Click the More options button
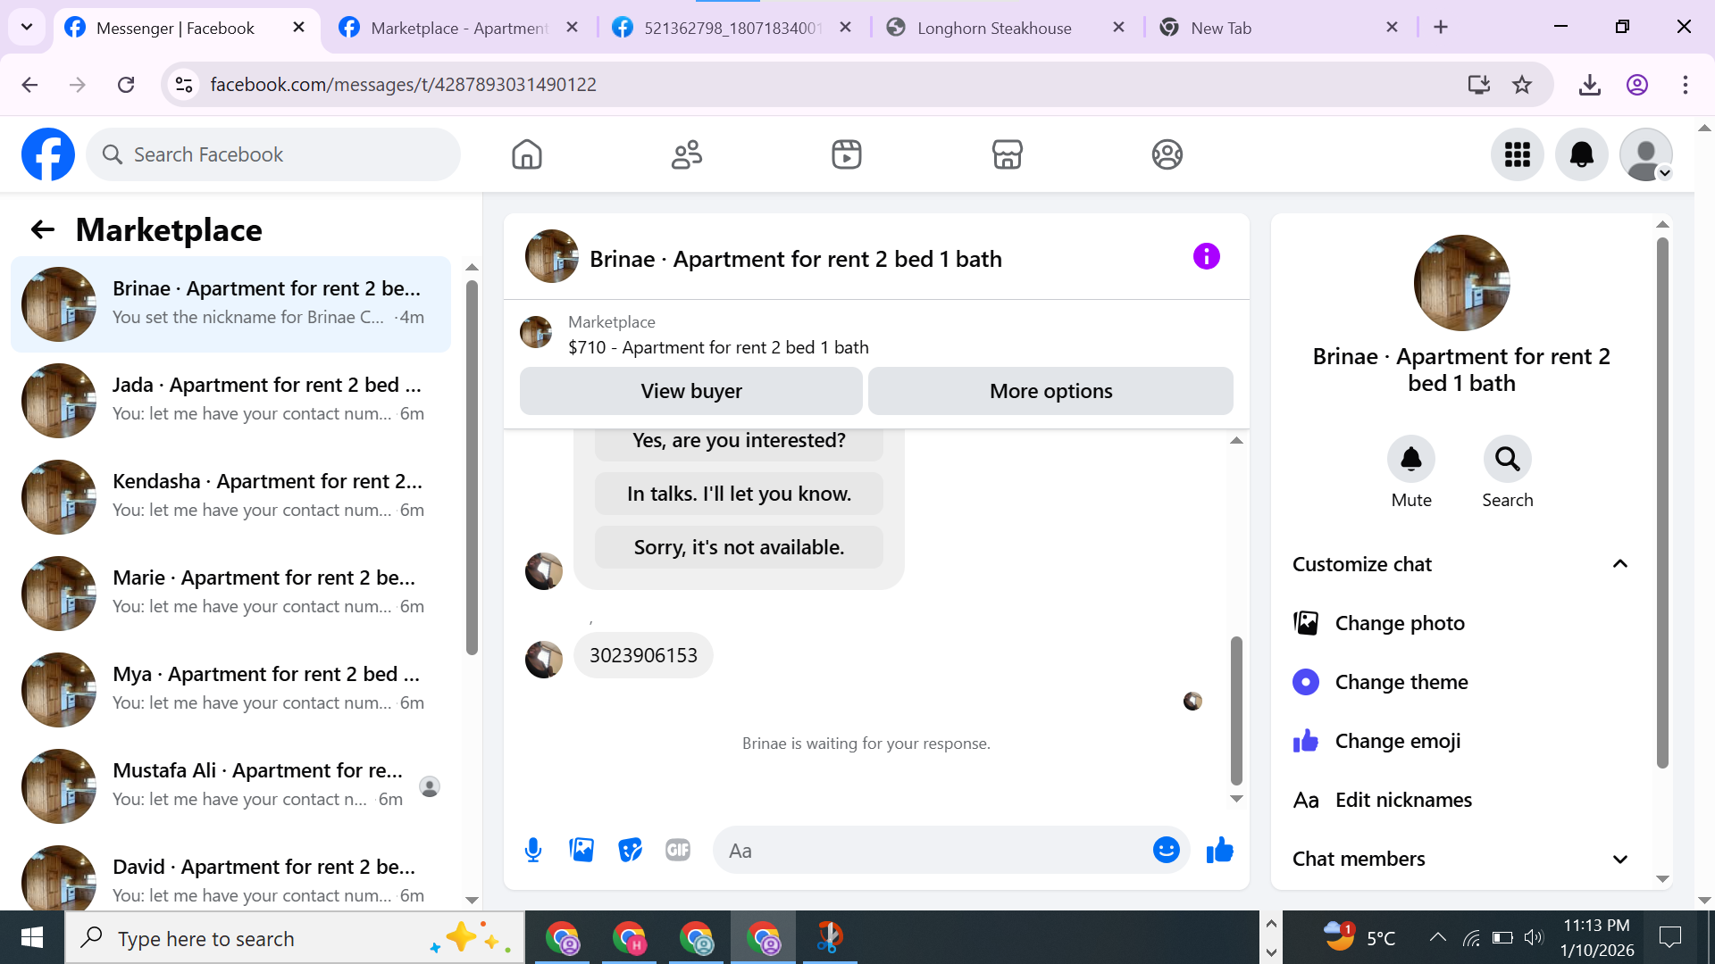The image size is (1715, 964). point(1050,391)
